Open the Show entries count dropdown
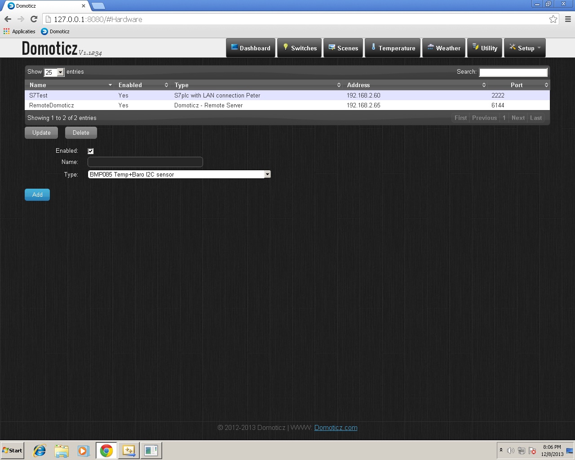 tap(54, 72)
